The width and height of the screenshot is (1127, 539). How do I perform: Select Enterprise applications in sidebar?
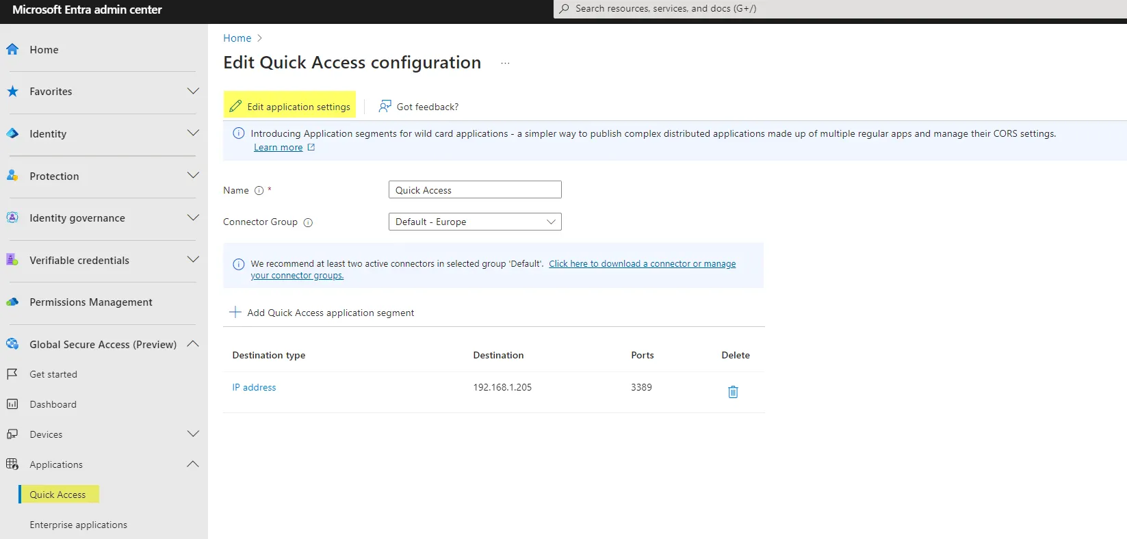(x=78, y=525)
